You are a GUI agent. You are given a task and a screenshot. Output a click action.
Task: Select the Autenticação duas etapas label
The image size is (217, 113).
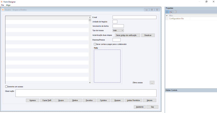coord(102,35)
